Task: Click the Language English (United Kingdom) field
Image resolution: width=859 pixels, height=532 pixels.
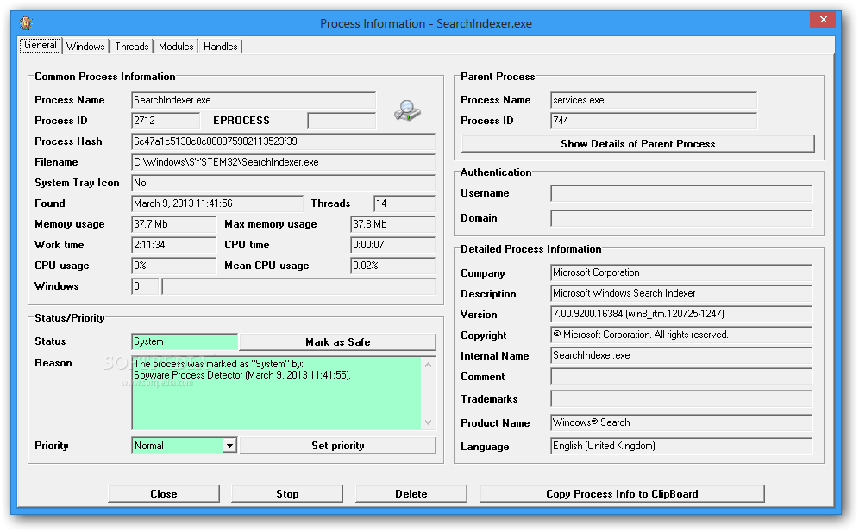Action: pyautogui.click(x=681, y=446)
